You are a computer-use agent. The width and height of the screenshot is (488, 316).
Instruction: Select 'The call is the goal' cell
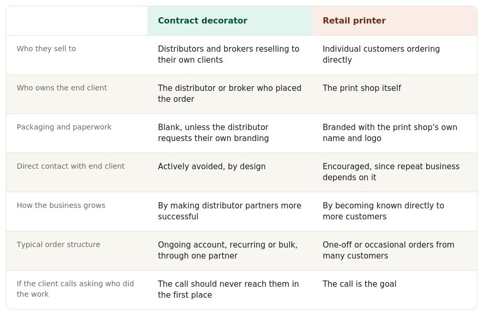(x=359, y=284)
